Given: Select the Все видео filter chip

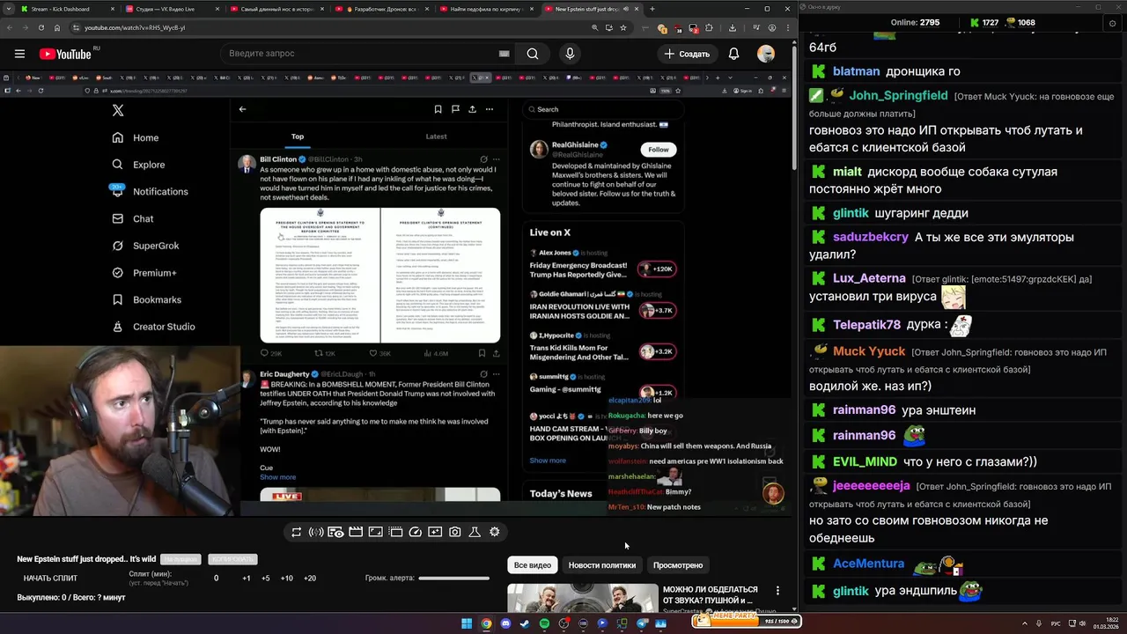Looking at the screenshot, I should click(533, 565).
